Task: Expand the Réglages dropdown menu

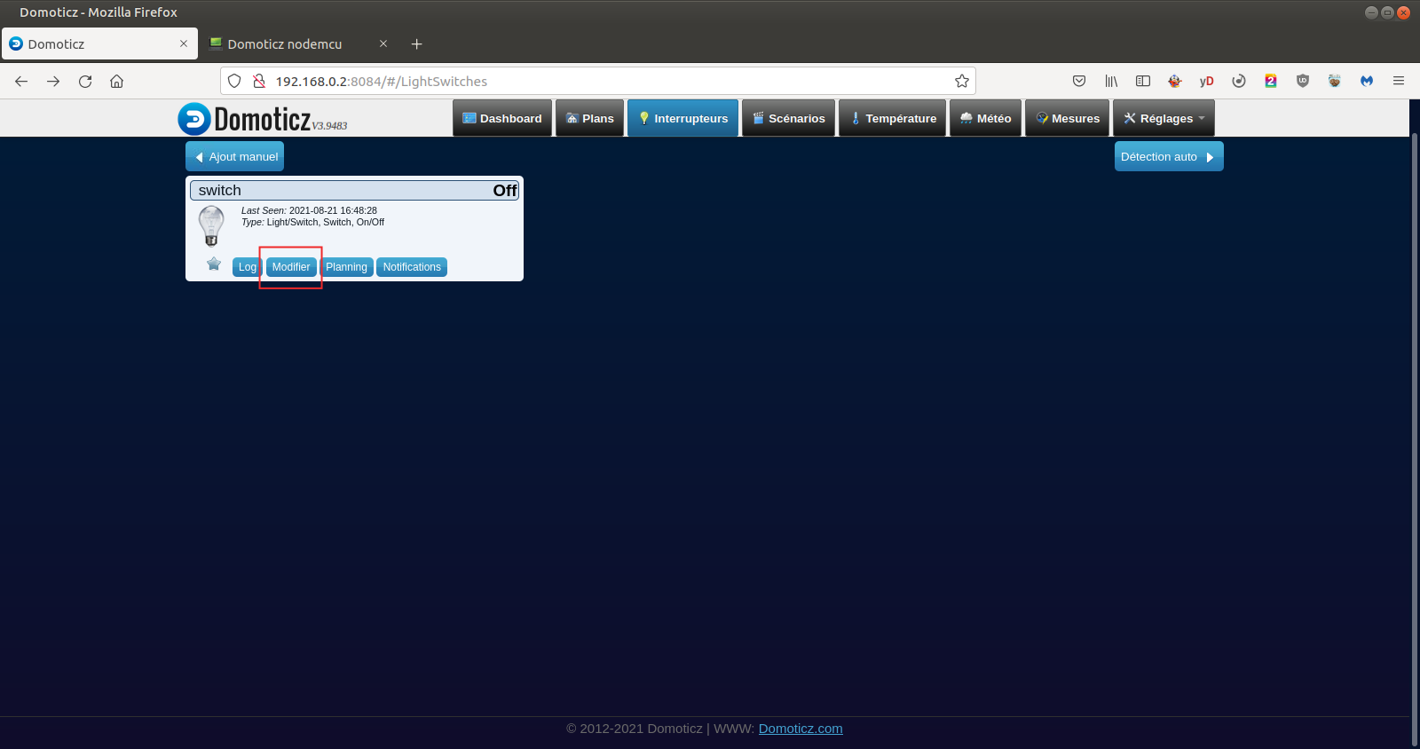Action: click(1164, 119)
